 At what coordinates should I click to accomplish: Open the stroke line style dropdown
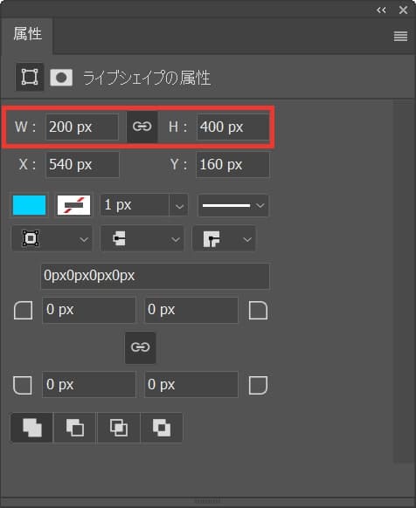[x=233, y=205]
